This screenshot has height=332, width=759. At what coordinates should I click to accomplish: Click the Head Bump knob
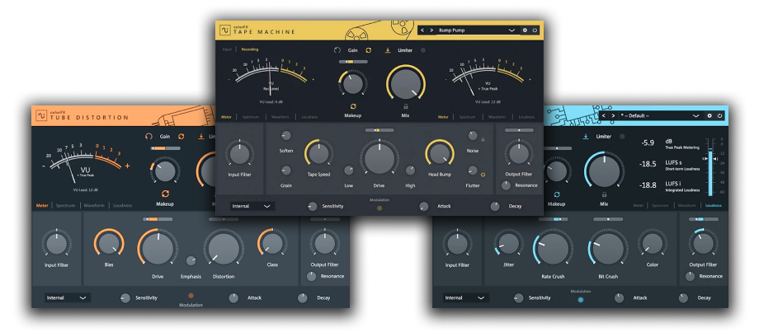440,154
